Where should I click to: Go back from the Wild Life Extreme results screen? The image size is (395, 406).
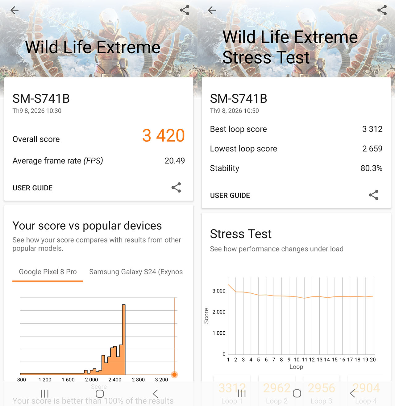pos(15,10)
